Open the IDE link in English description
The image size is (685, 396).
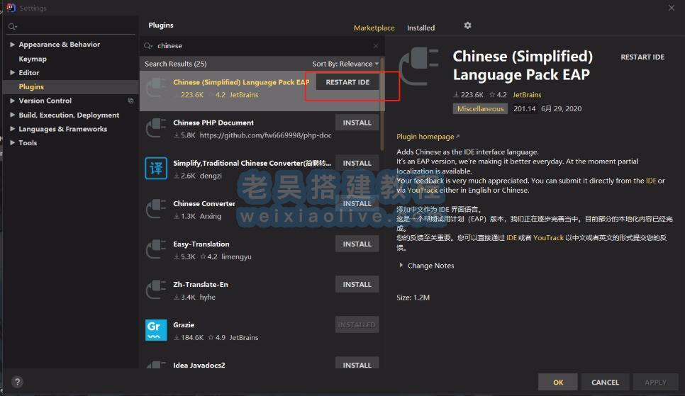coord(651,181)
